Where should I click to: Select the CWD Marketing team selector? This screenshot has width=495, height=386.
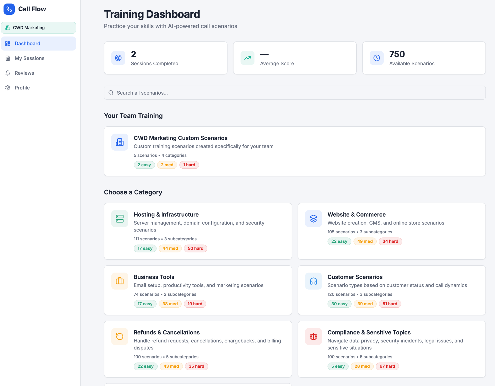pyautogui.click(x=38, y=28)
